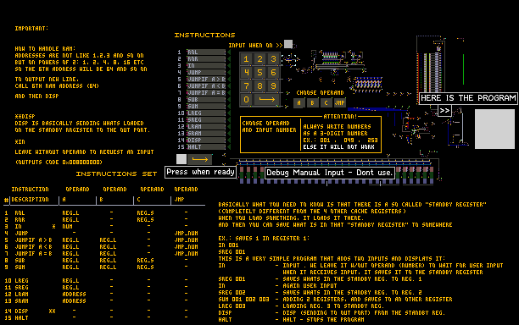Click the Press when ready label
The width and height of the screenshot is (519, 325).
(201, 172)
